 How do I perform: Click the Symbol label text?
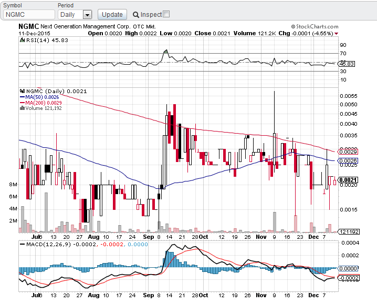(x=13, y=5)
